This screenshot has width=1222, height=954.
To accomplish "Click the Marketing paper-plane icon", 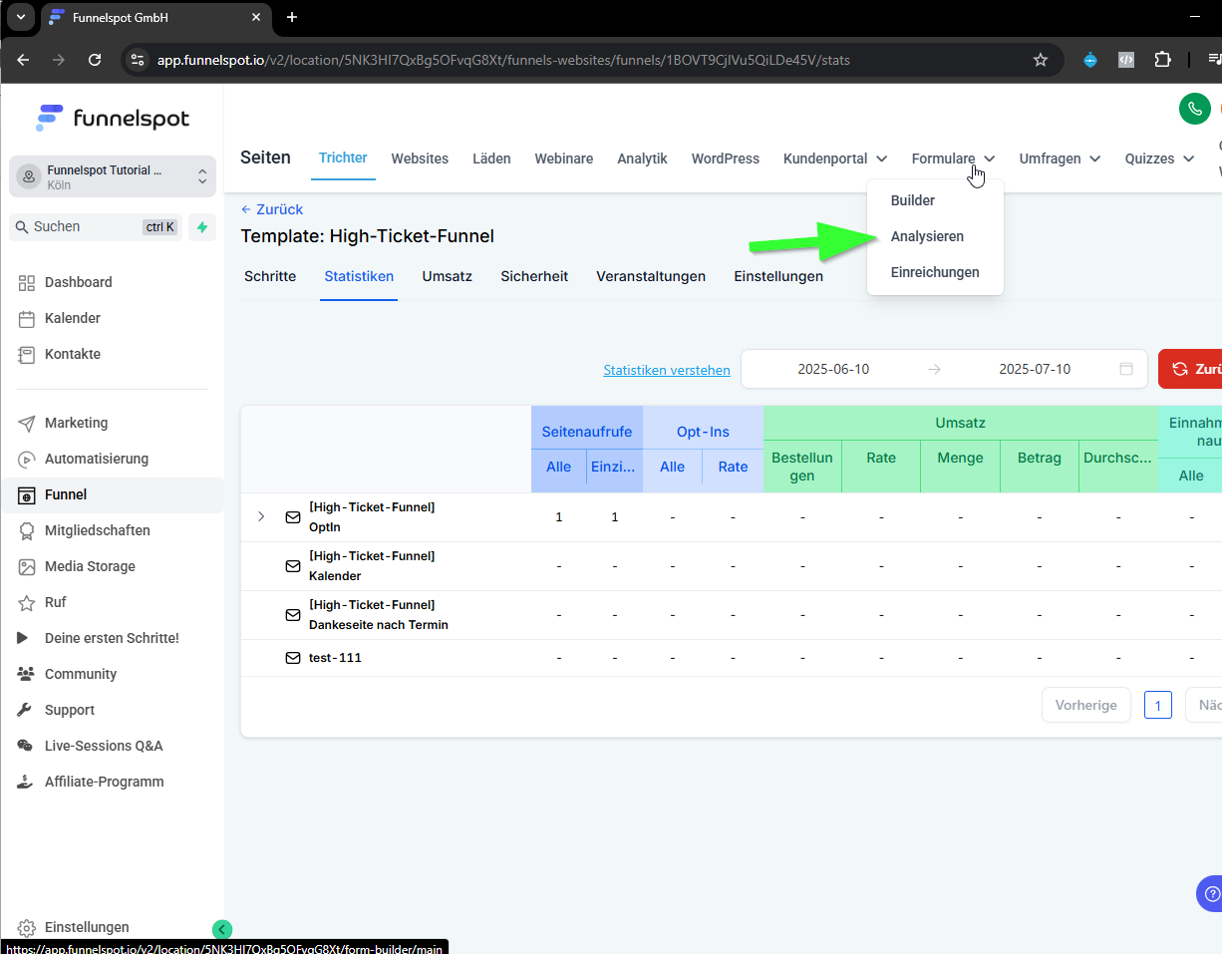I will 27,423.
